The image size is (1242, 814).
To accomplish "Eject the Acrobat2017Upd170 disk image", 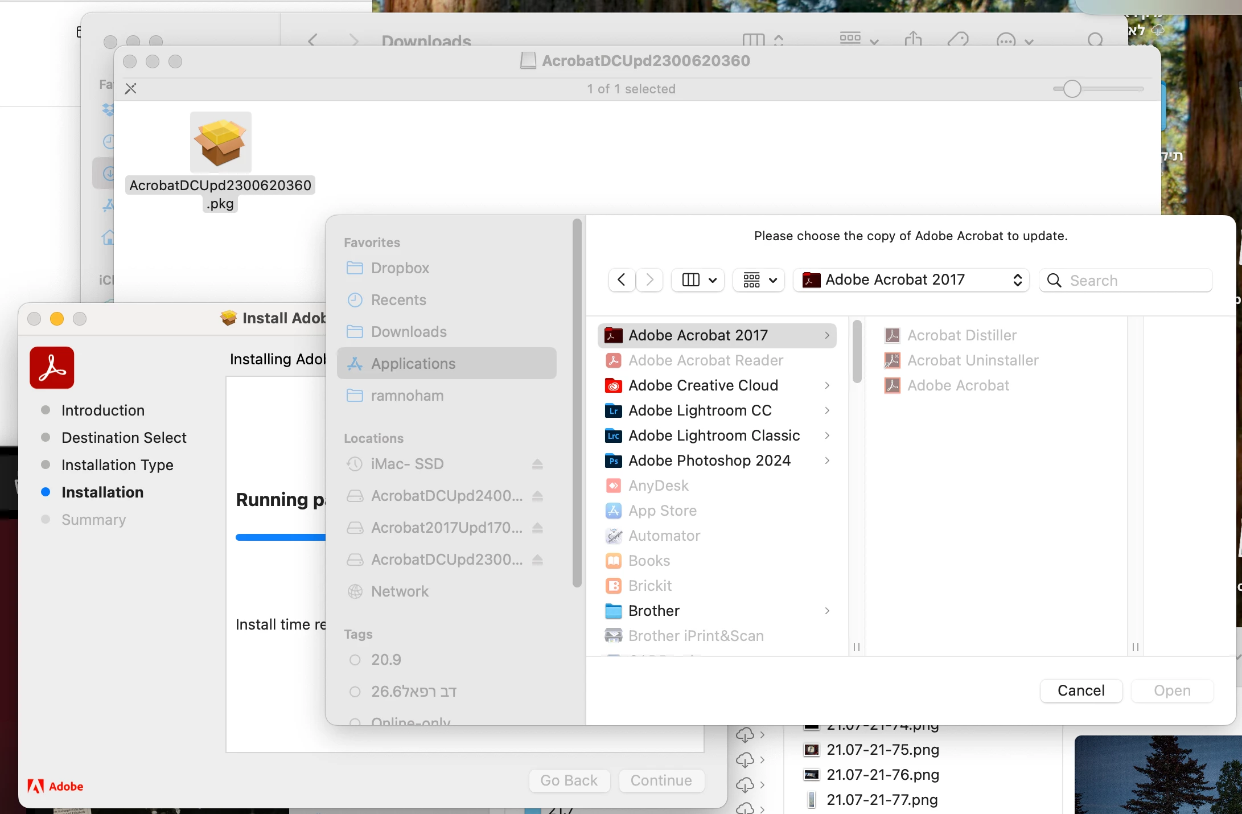I will coord(537,528).
